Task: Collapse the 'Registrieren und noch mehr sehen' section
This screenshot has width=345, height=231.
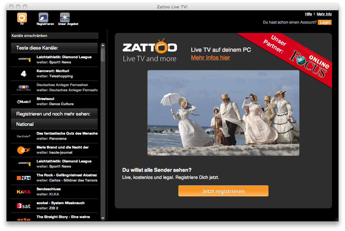Action: coord(54,114)
